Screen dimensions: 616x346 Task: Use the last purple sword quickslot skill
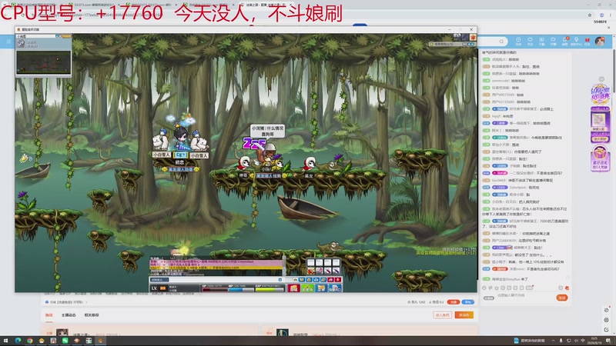click(x=336, y=271)
